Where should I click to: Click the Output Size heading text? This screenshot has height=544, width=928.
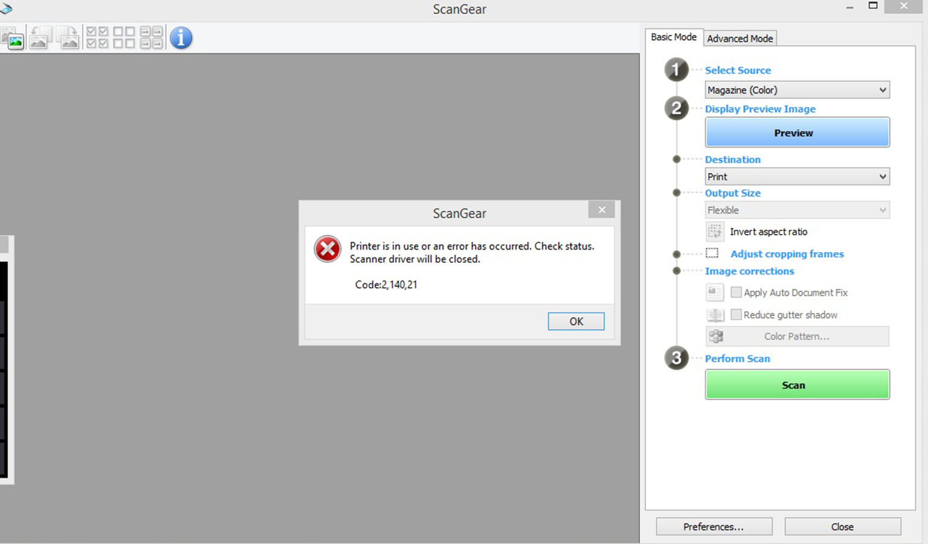pos(733,193)
